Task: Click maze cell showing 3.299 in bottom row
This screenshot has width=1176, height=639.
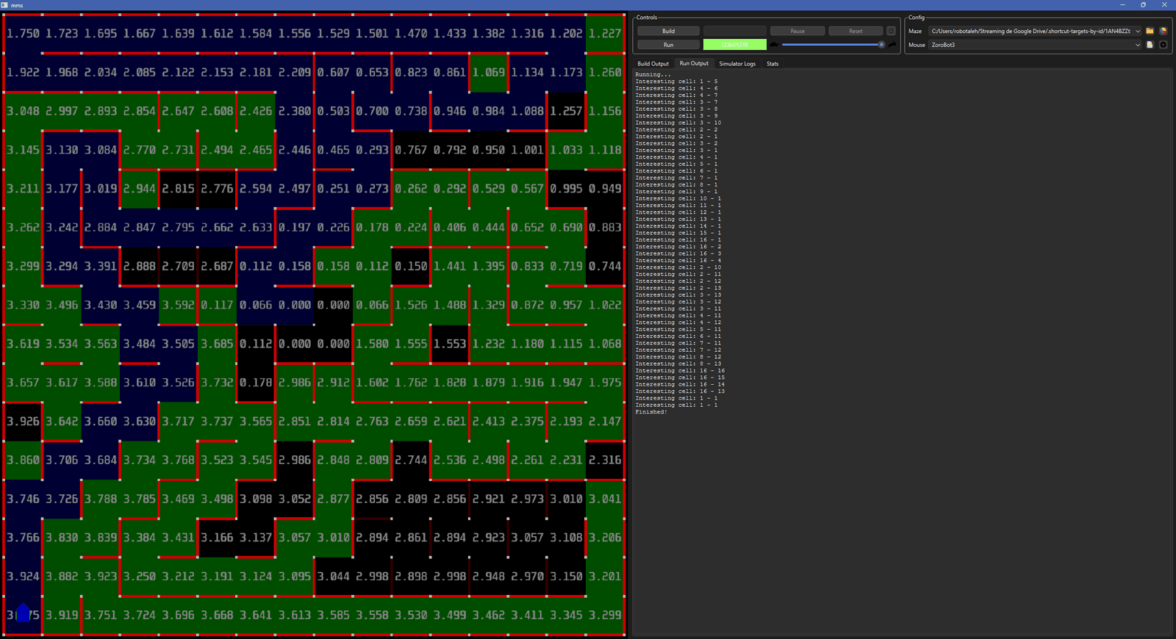Action: [x=605, y=615]
